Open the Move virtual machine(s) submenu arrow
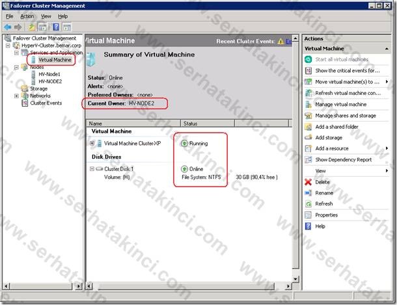The image size is (397, 305). click(x=387, y=82)
